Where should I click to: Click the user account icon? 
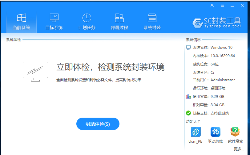pyautogui.click(x=212, y=6)
